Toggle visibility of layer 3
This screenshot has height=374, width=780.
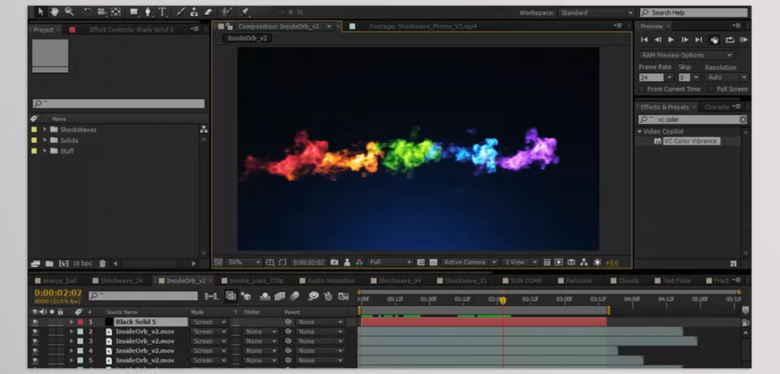[x=35, y=342]
